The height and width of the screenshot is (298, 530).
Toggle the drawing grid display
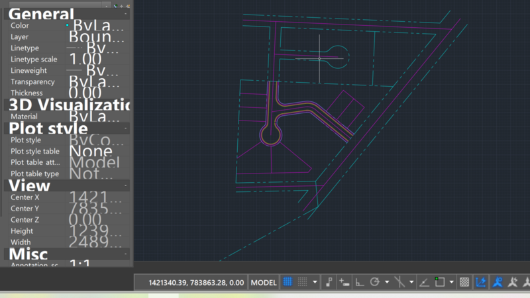point(288,282)
